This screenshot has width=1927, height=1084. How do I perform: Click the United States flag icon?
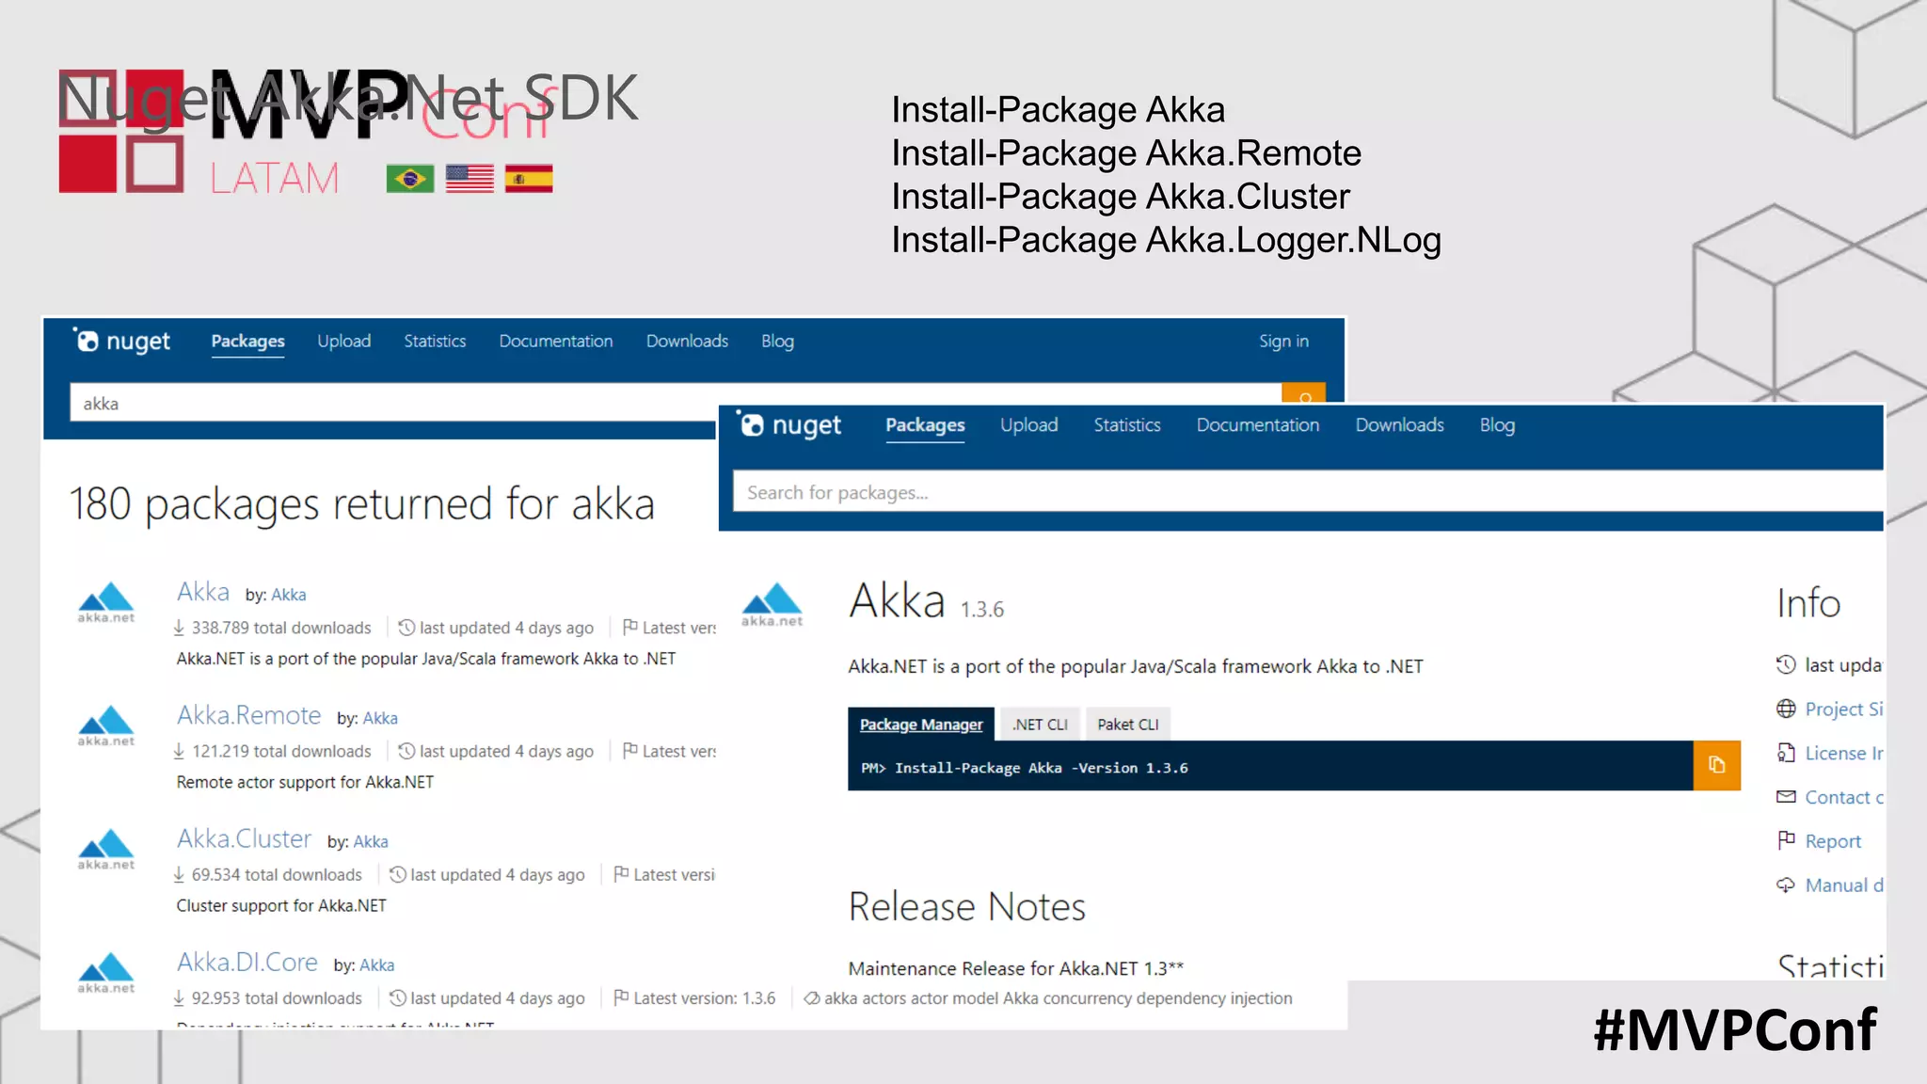tap(470, 178)
